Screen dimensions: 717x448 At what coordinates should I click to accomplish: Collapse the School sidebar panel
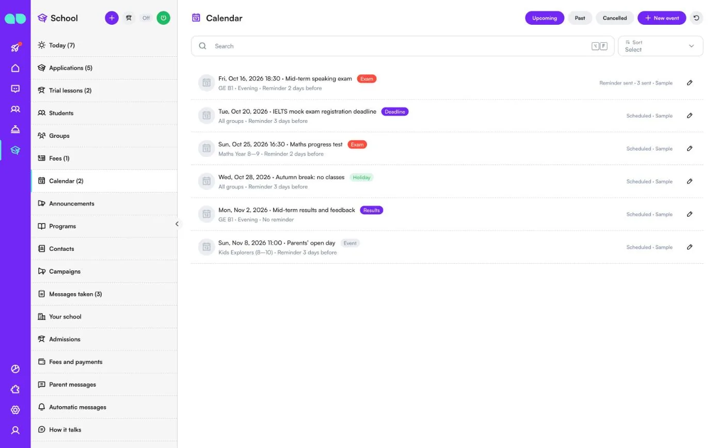tap(177, 224)
